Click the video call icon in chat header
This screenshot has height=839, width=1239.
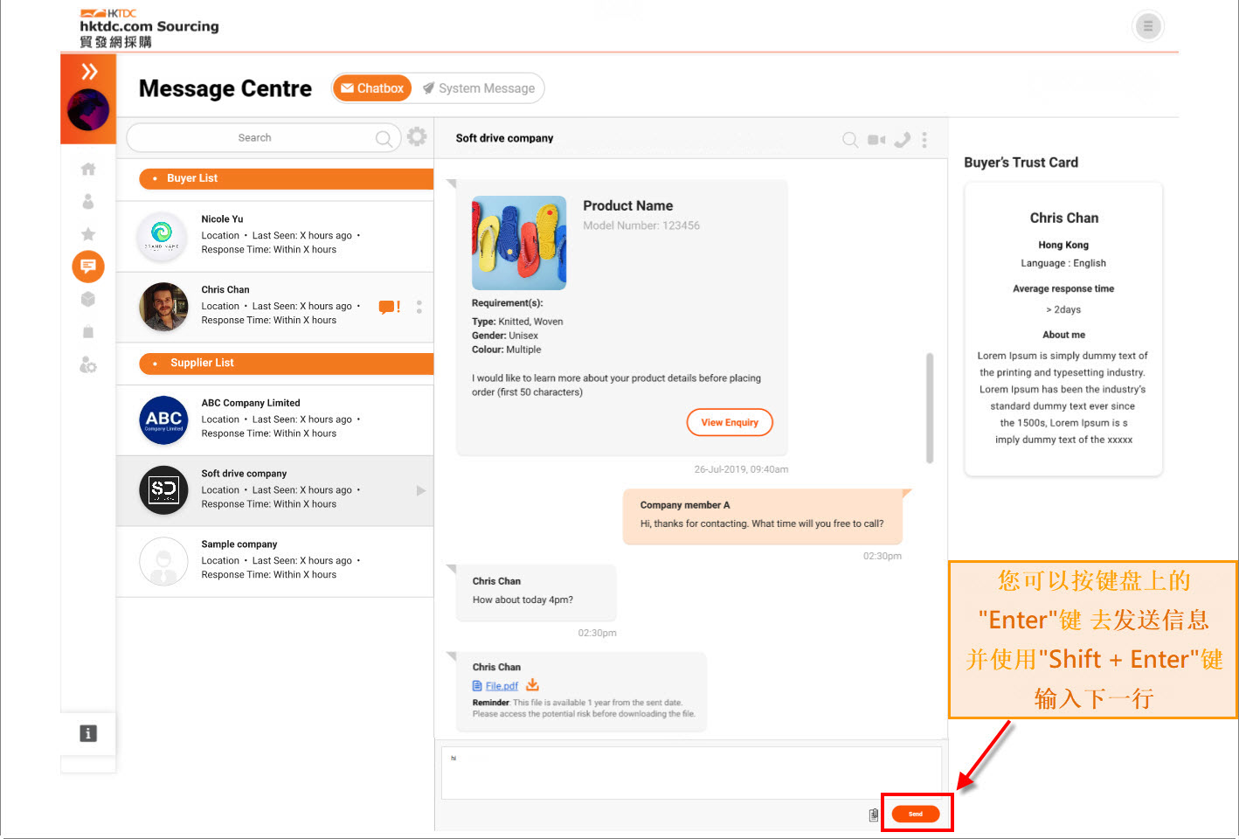pos(876,140)
